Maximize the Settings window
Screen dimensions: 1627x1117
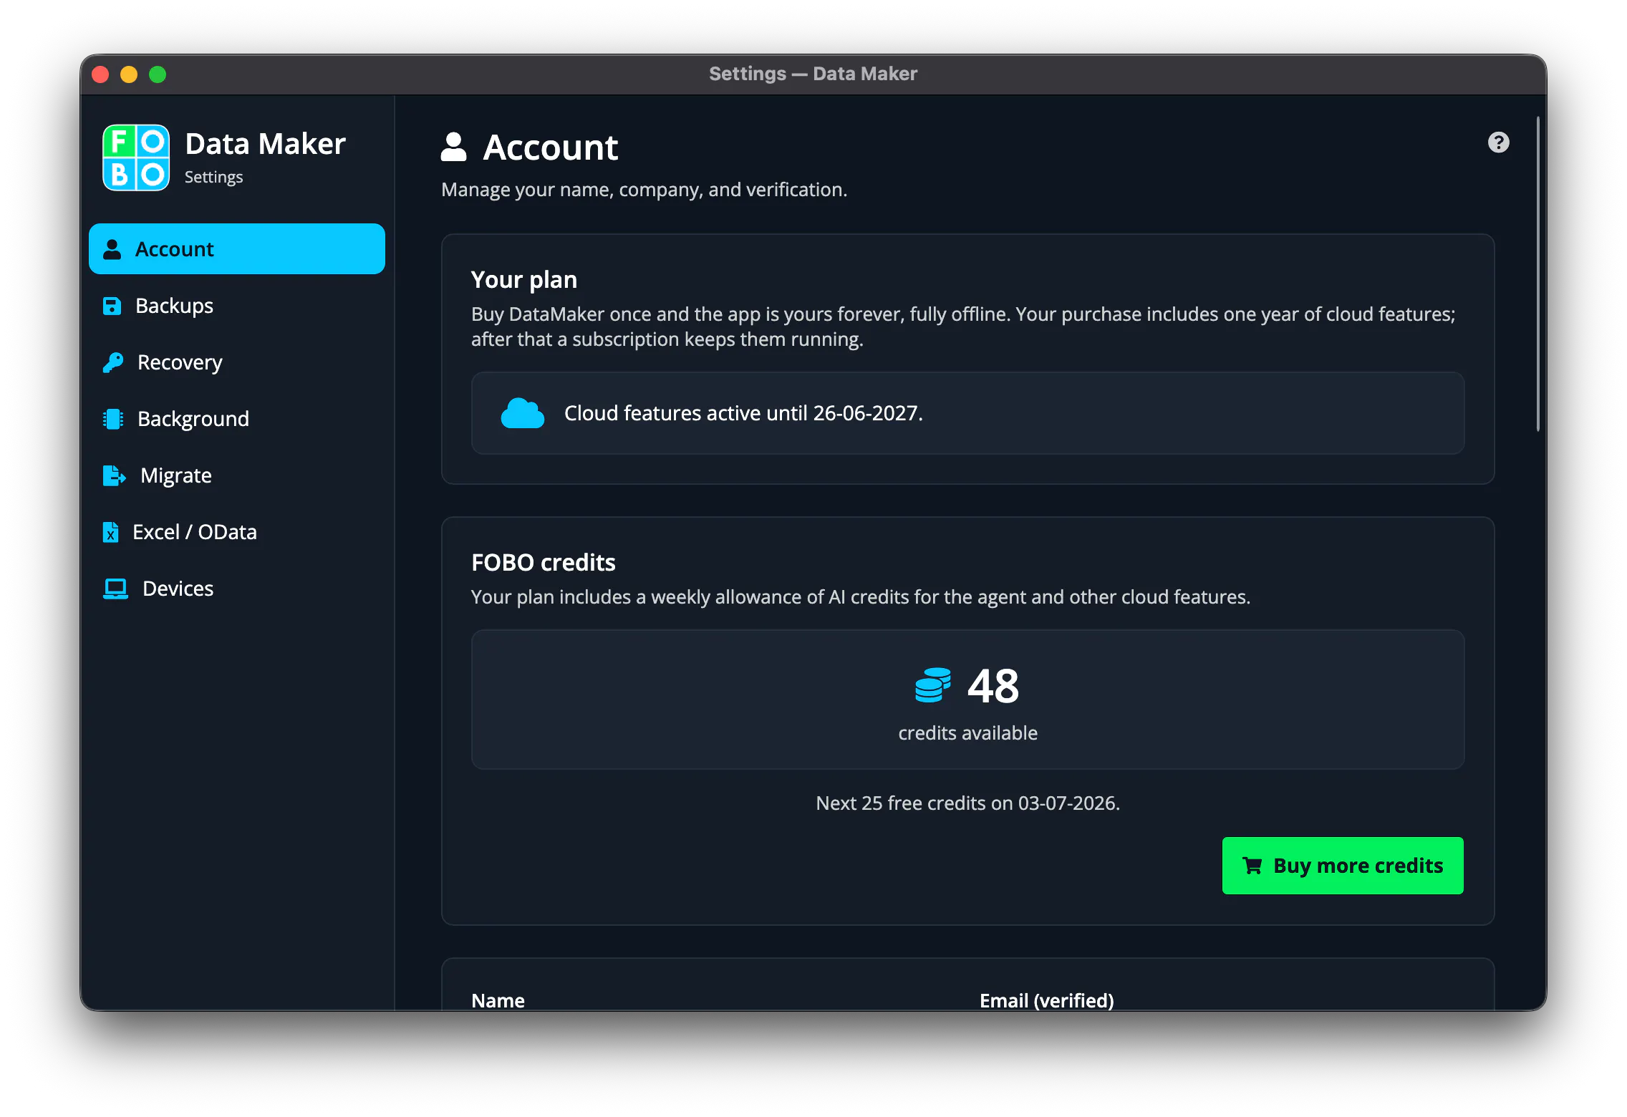point(158,74)
